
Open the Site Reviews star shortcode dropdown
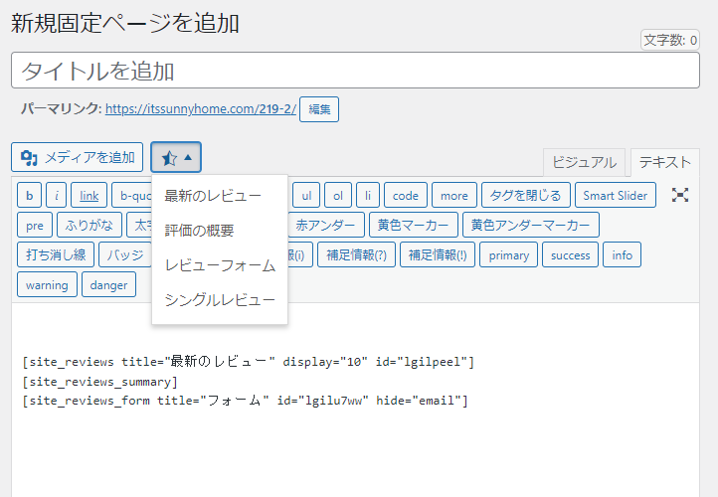pyautogui.click(x=176, y=157)
